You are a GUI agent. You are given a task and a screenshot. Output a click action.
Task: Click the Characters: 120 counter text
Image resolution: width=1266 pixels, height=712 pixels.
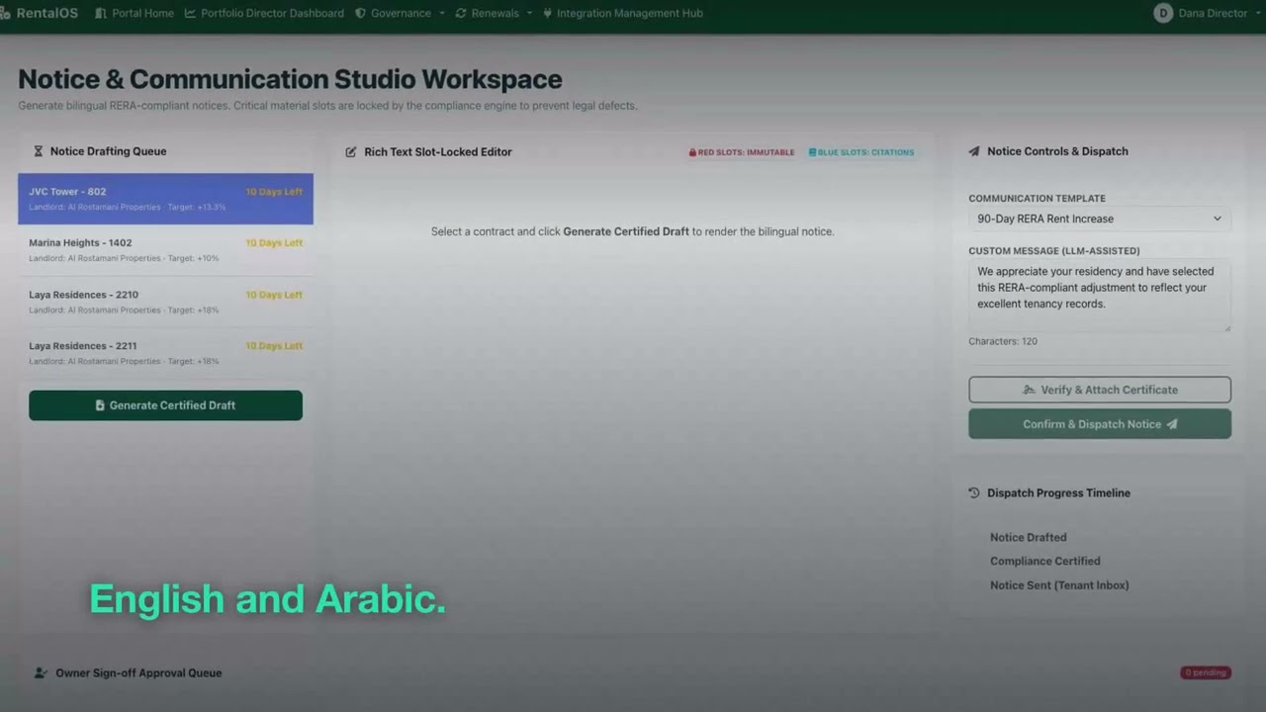[x=1003, y=341]
